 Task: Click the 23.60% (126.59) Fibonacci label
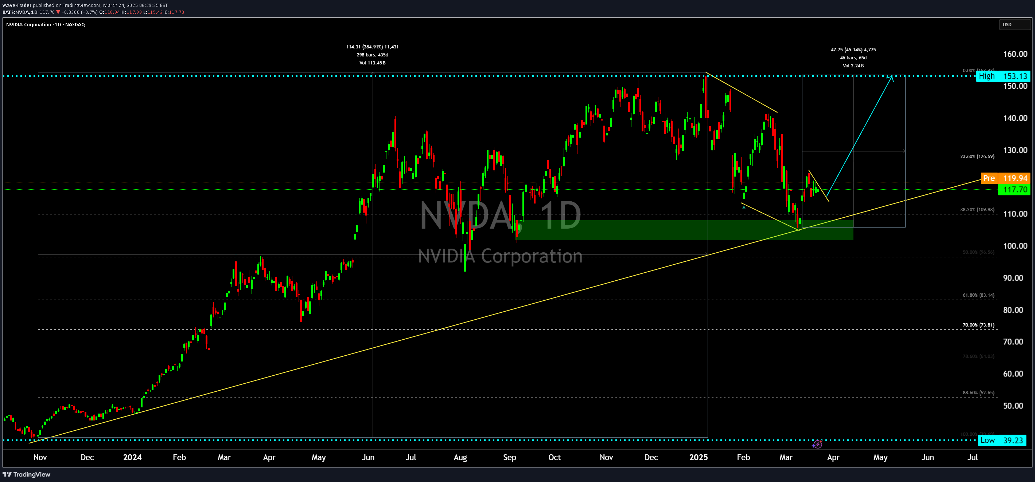tap(977, 157)
